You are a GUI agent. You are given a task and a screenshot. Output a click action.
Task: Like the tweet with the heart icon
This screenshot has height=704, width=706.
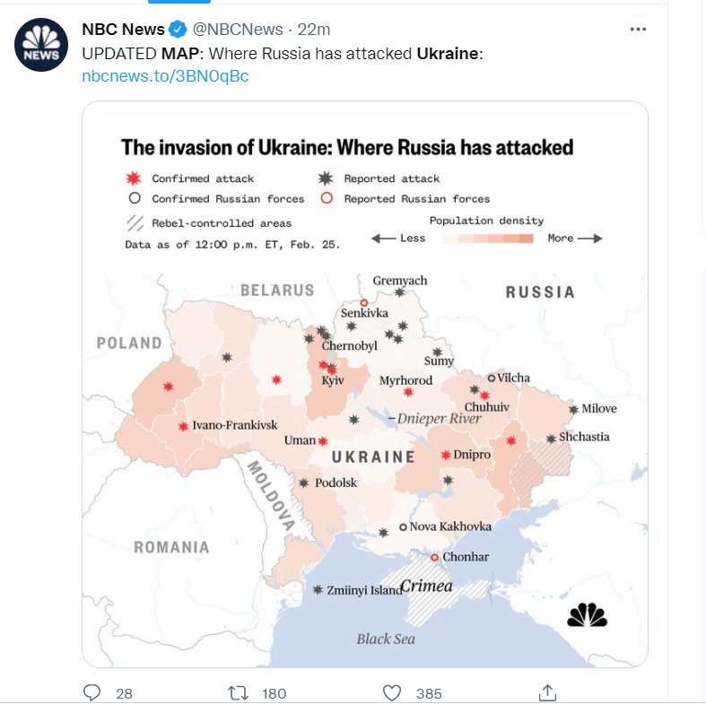(392, 692)
